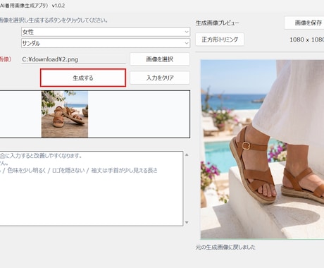
Task: Click the 入力をクリア button
Action: tap(160, 78)
